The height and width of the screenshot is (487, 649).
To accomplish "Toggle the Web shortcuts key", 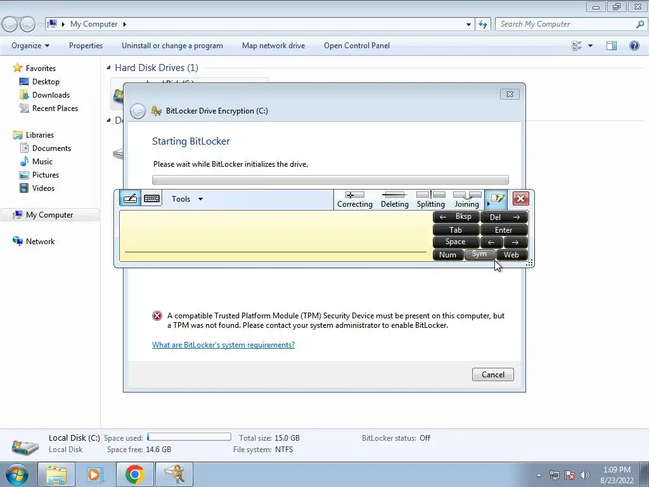I will pyautogui.click(x=511, y=255).
